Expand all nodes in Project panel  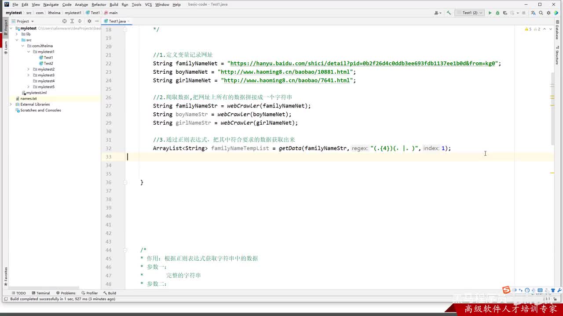(73, 21)
